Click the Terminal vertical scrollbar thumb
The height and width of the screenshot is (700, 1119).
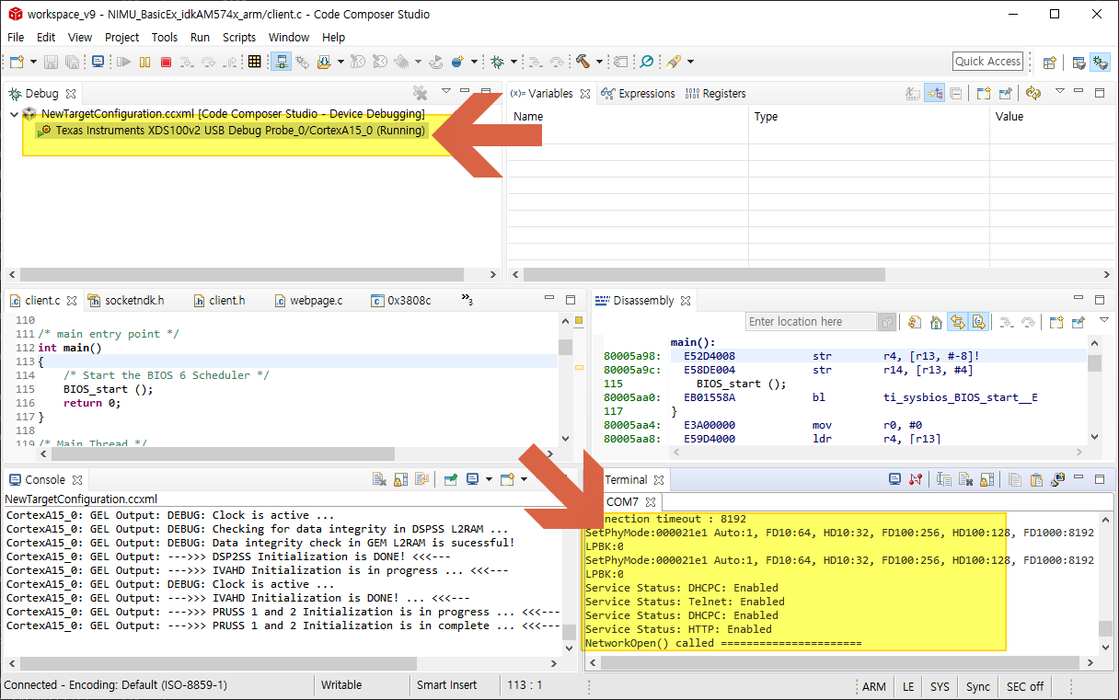[x=1105, y=627]
